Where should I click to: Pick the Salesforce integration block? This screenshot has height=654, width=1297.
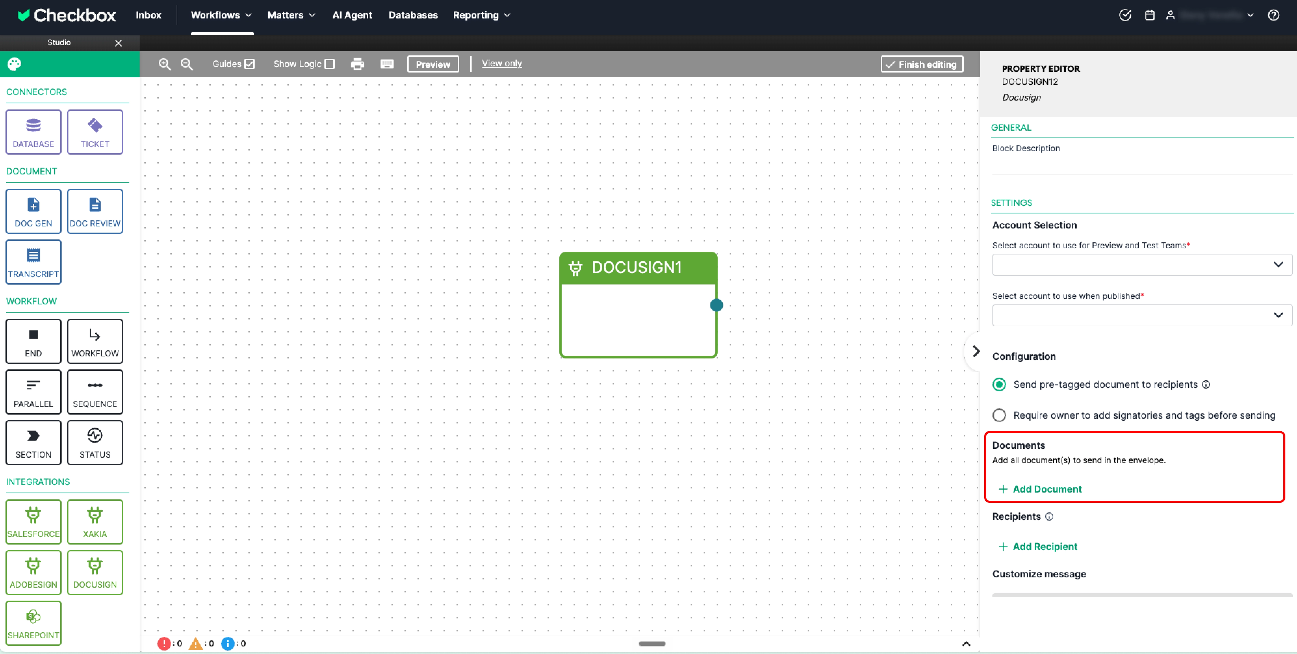(33, 522)
